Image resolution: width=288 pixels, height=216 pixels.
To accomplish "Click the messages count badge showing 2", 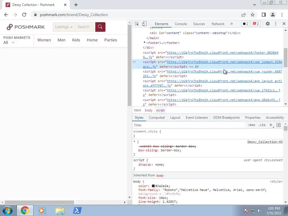I will click(245, 24).
